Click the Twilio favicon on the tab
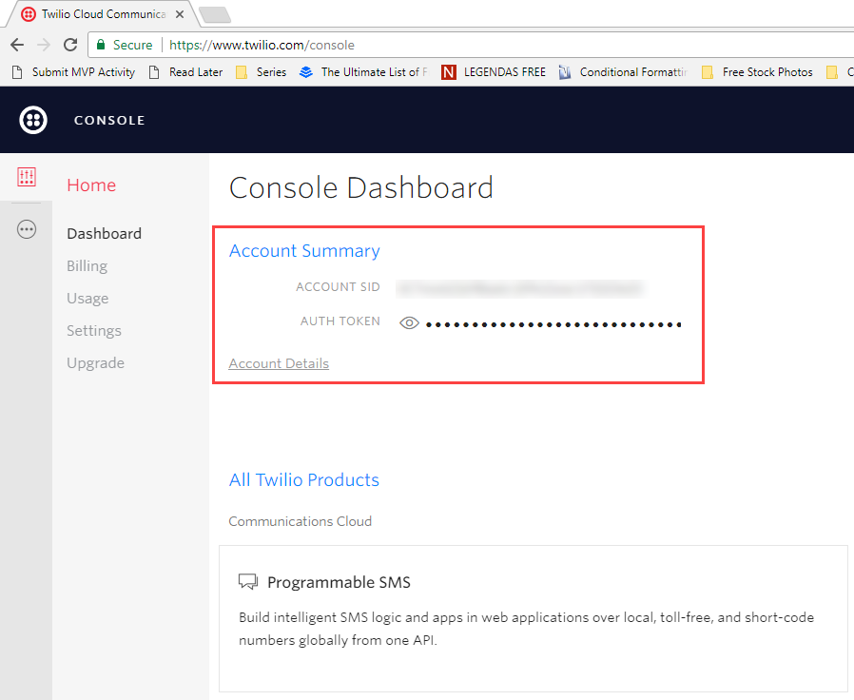This screenshot has width=854, height=700. [29, 14]
